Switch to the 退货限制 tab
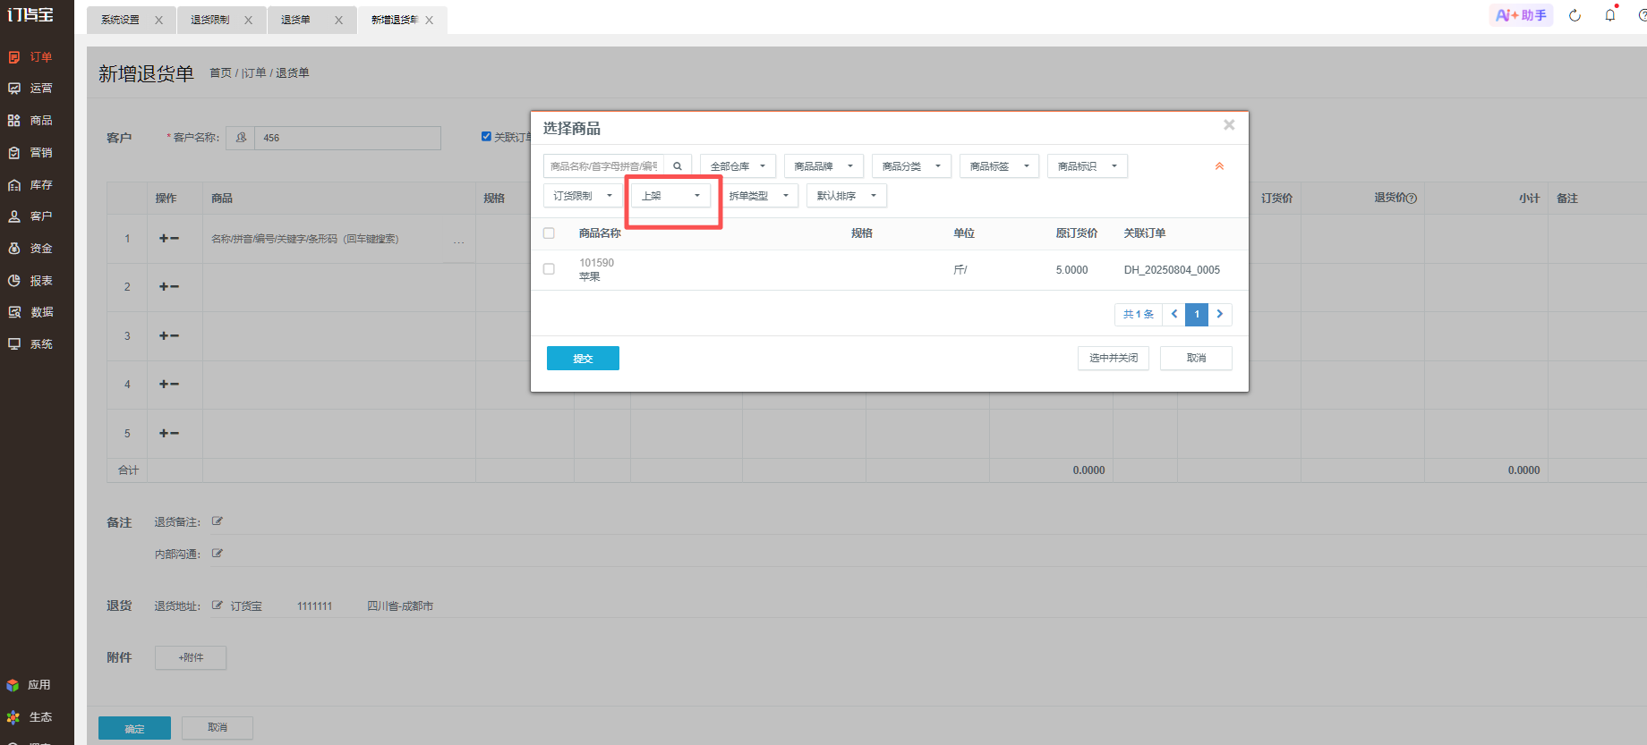This screenshot has height=745, width=1647. tap(210, 20)
